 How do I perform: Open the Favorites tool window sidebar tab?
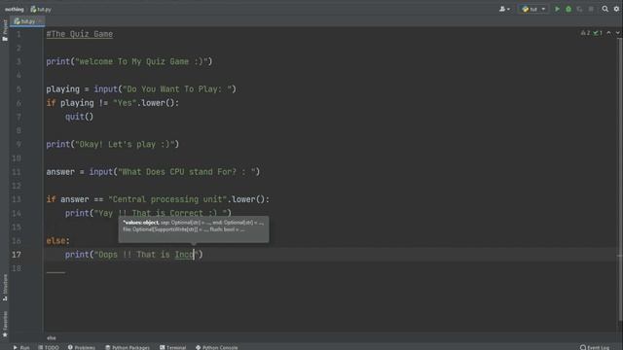tap(5, 324)
